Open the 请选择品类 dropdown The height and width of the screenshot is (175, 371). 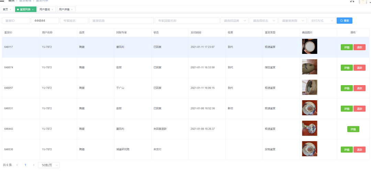pos(235,21)
